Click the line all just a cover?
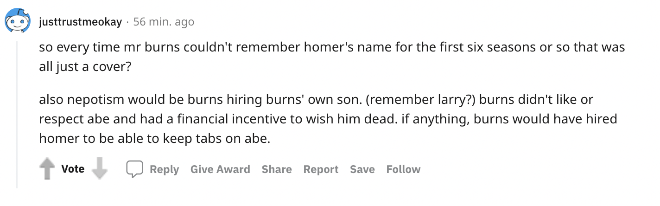The height and width of the screenshot is (206, 660). point(85,67)
